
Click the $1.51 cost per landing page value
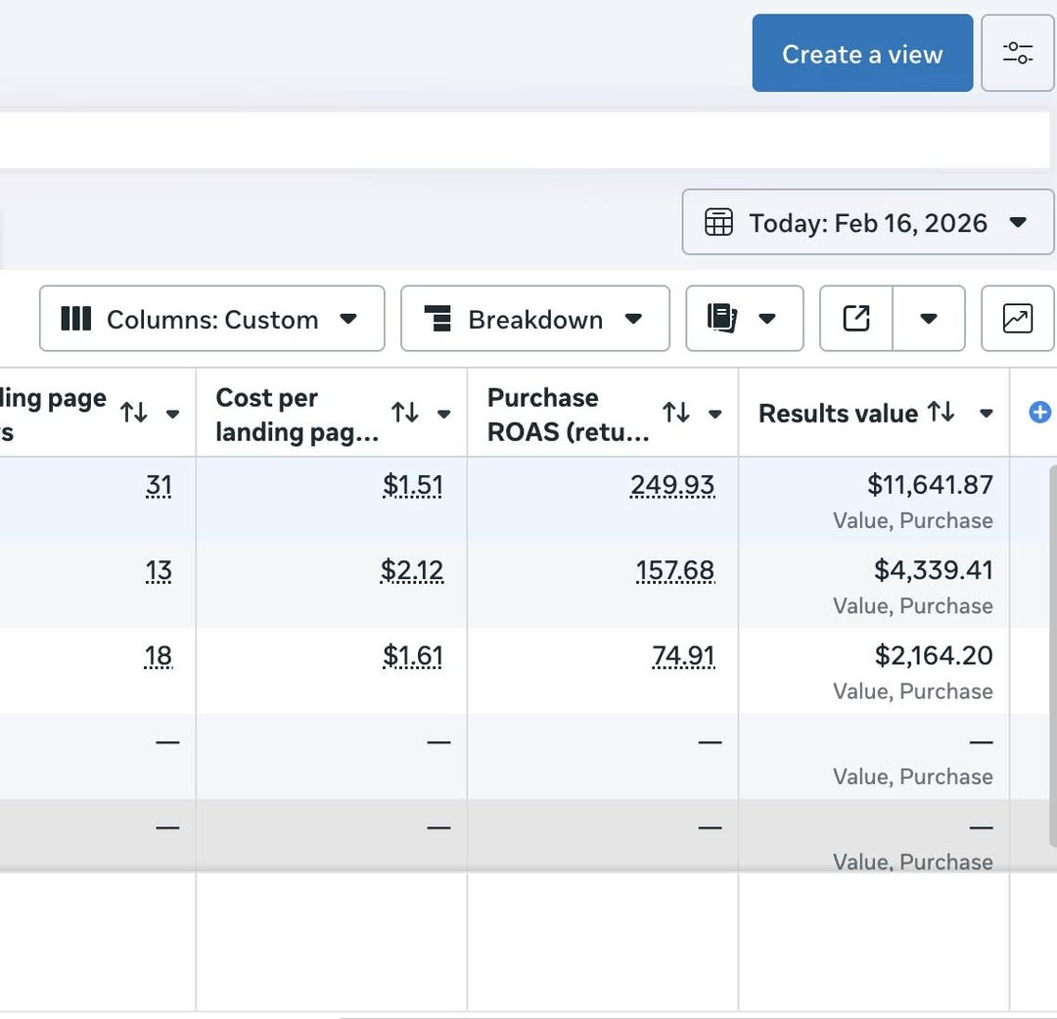(412, 485)
